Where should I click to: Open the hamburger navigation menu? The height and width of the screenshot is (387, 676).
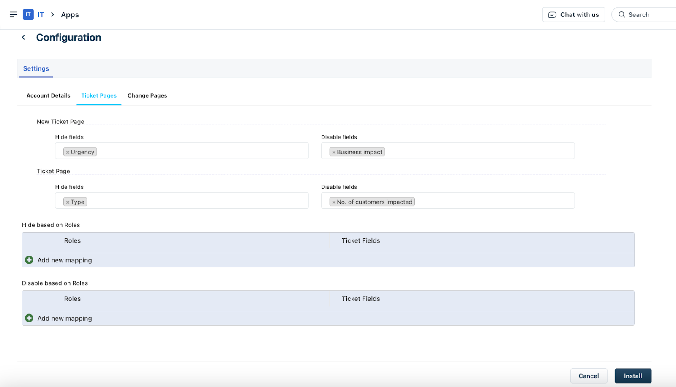pyautogui.click(x=14, y=14)
